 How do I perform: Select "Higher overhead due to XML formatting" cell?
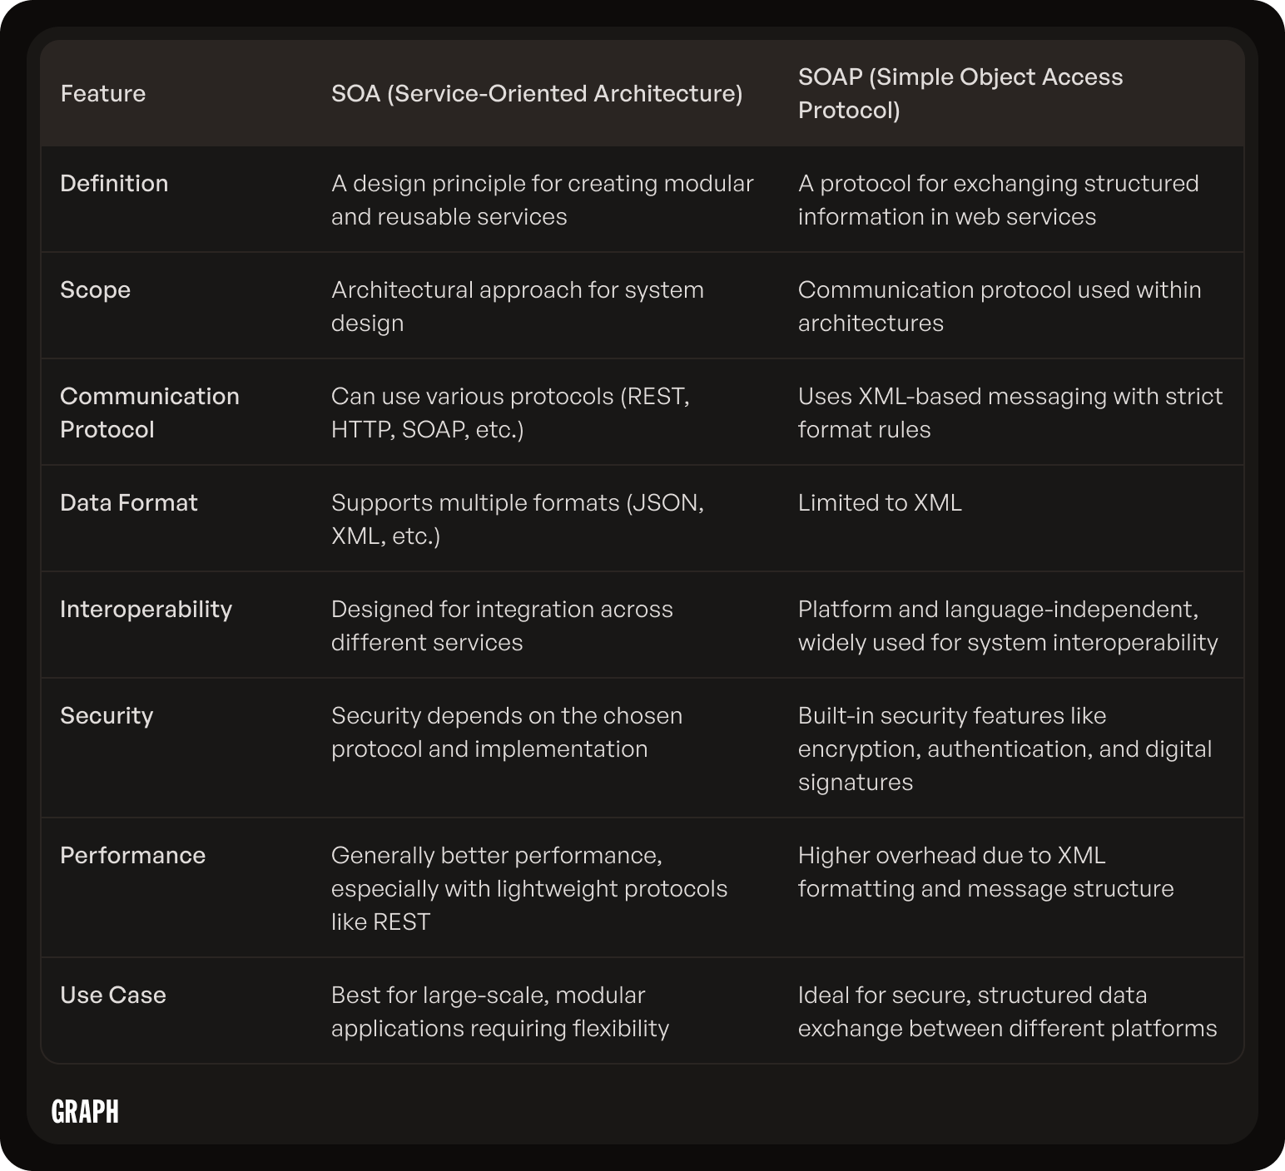pyautogui.click(x=985, y=872)
